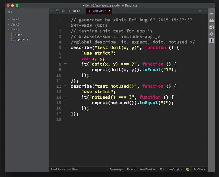Open the JavaScript language dropdown
The height and width of the screenshot is (177, 219).
[x=175, y=169]
